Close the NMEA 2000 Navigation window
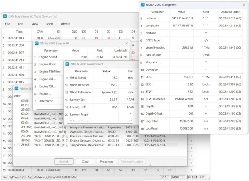 point(244,5)
